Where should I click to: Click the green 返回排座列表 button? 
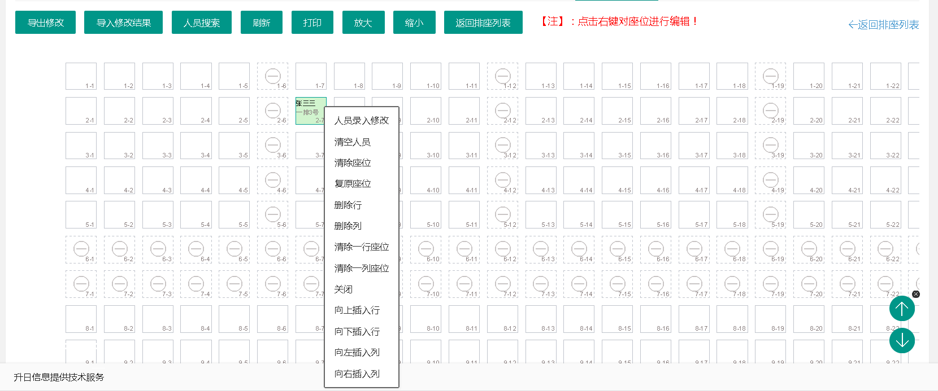coord(483,23)
